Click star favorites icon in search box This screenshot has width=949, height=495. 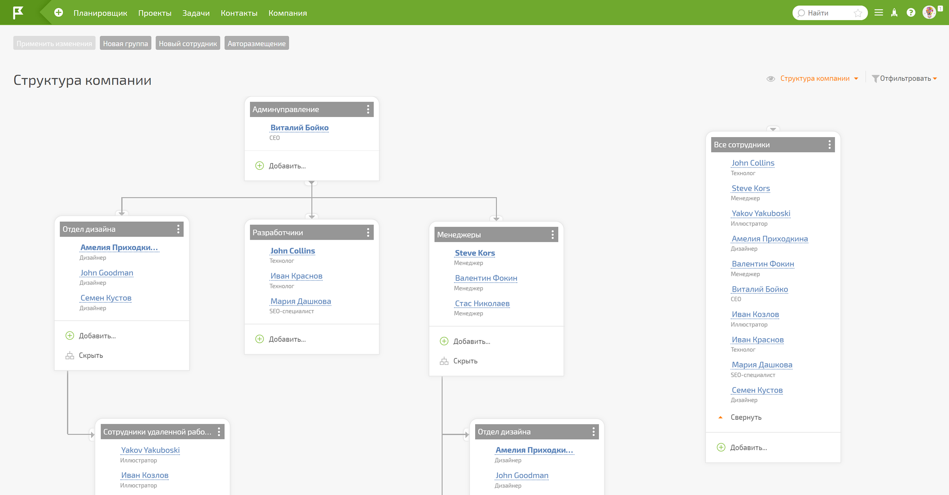[x=858, y=13]
